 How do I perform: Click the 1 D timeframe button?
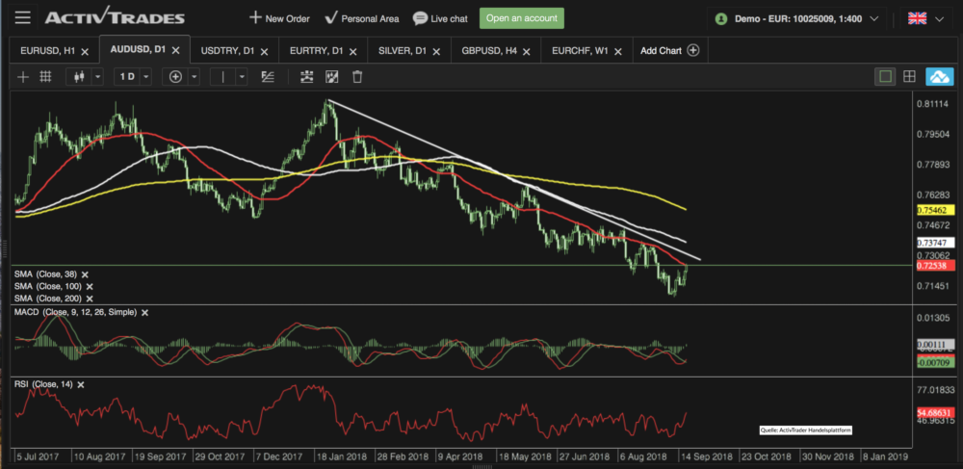pyautogui.click(x=127, y=77)
